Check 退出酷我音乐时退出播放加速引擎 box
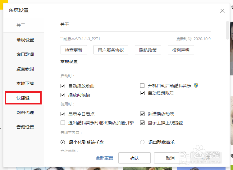This screenshot has height=170, width=233. 63,123
